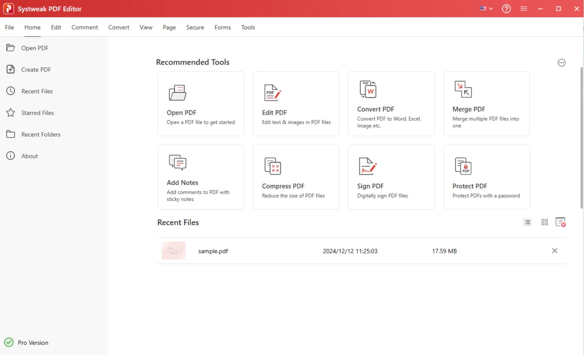
Task: Click the vertical scrollbar on the right
Action: point(582,138)
